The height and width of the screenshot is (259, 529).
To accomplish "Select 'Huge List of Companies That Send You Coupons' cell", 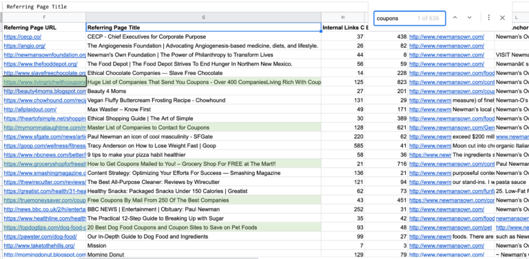I will click(203, 82).
